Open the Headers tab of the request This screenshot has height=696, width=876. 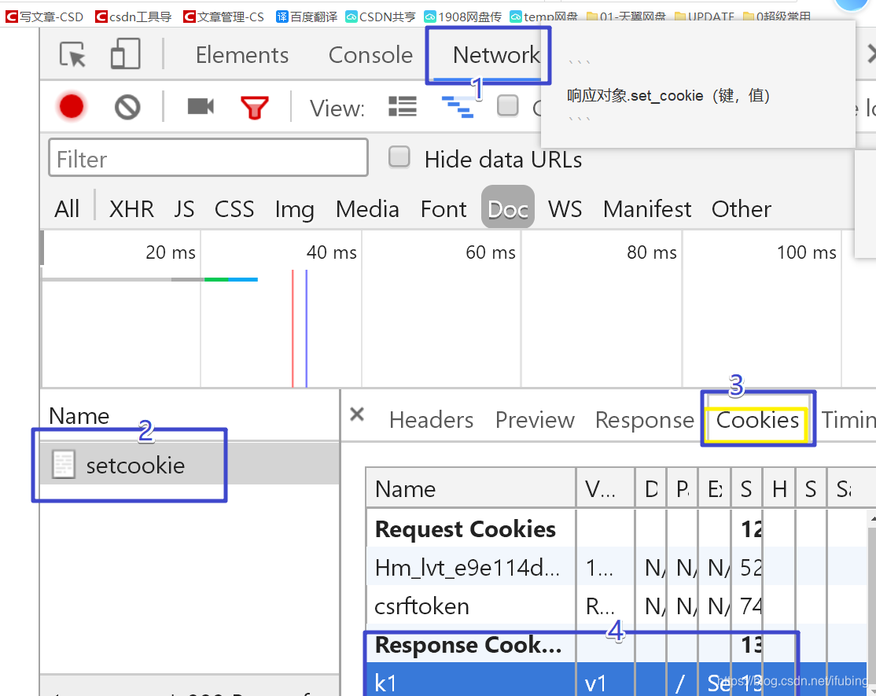(x=431, y=420)
